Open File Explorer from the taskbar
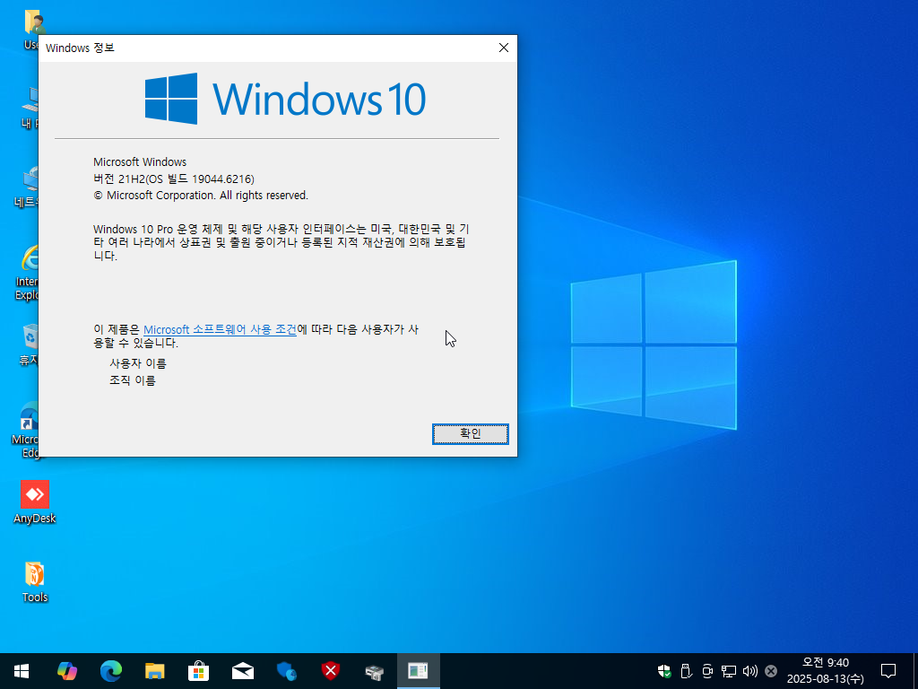Image resolution: width=918 pixels, height=689 pixels. (x=154, y=671)
